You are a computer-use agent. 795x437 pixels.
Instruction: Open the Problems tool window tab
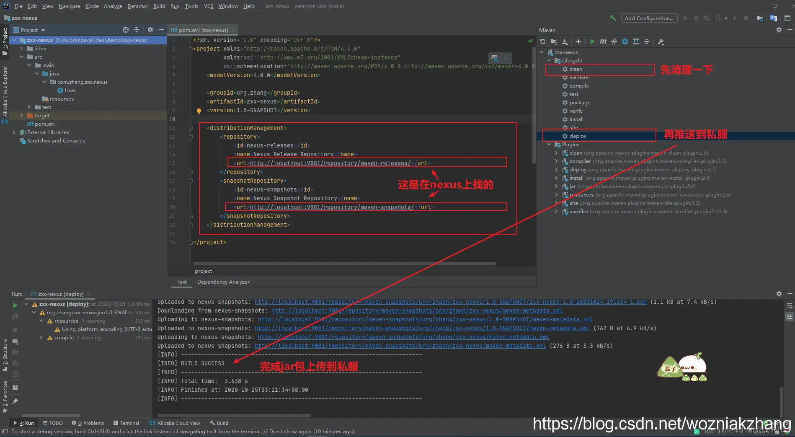pos(88,423)
